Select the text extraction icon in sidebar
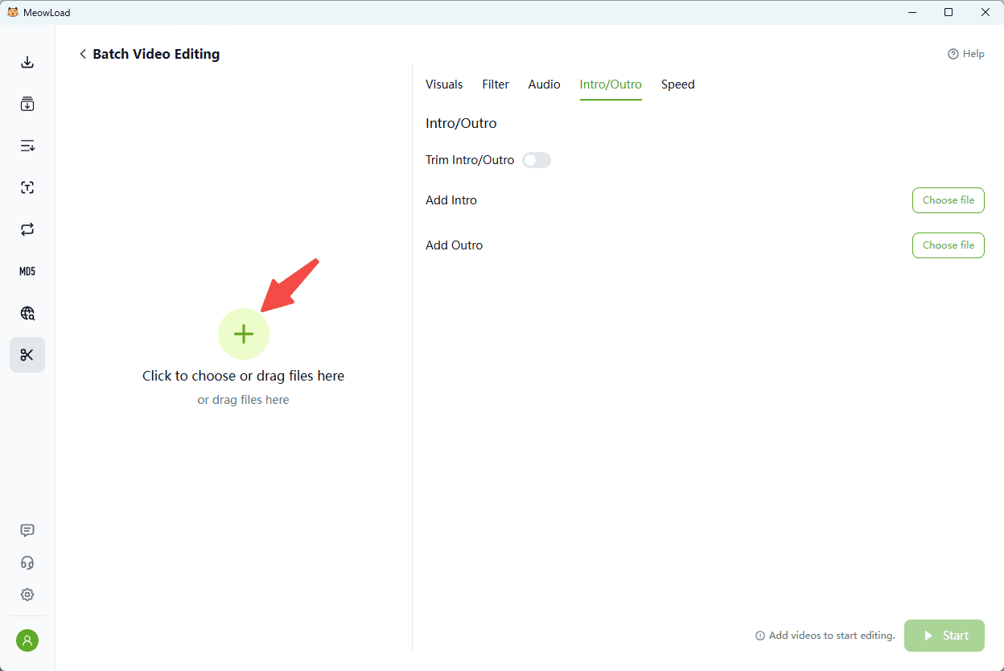 (x=27, y=187)
